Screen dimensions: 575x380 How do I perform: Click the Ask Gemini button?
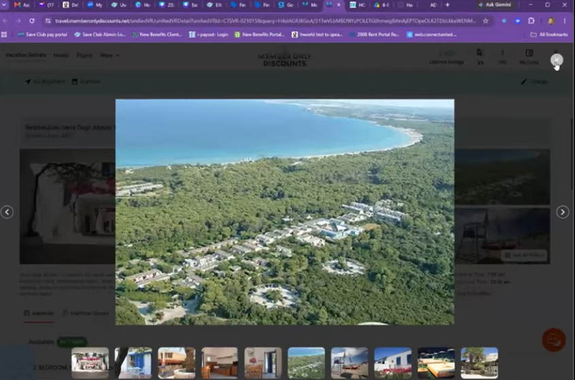pyautogui.click(x=495, y=5)
